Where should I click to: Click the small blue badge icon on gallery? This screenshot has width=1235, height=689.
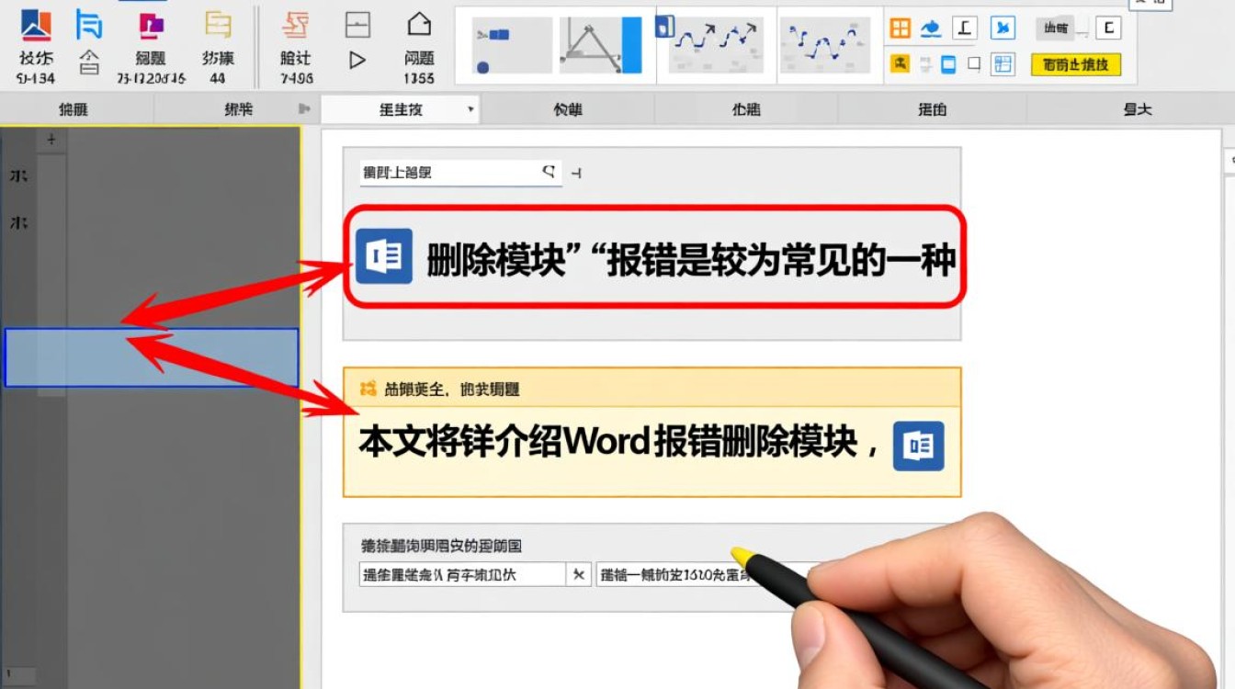tap(664, 26)
